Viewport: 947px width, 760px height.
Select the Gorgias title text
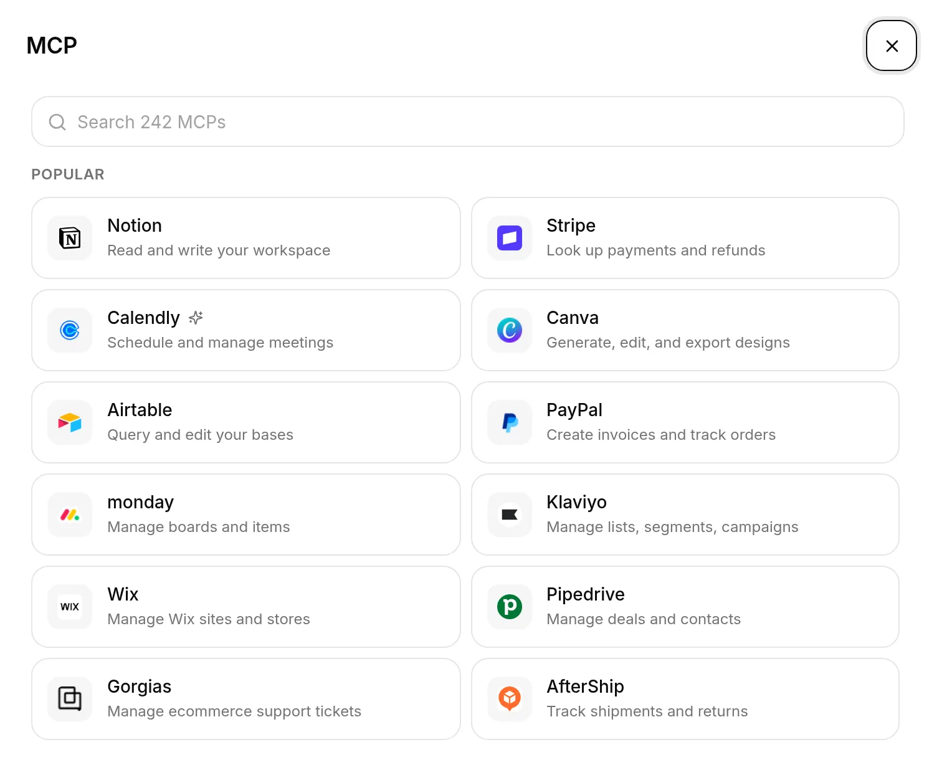tap(139, 686)
